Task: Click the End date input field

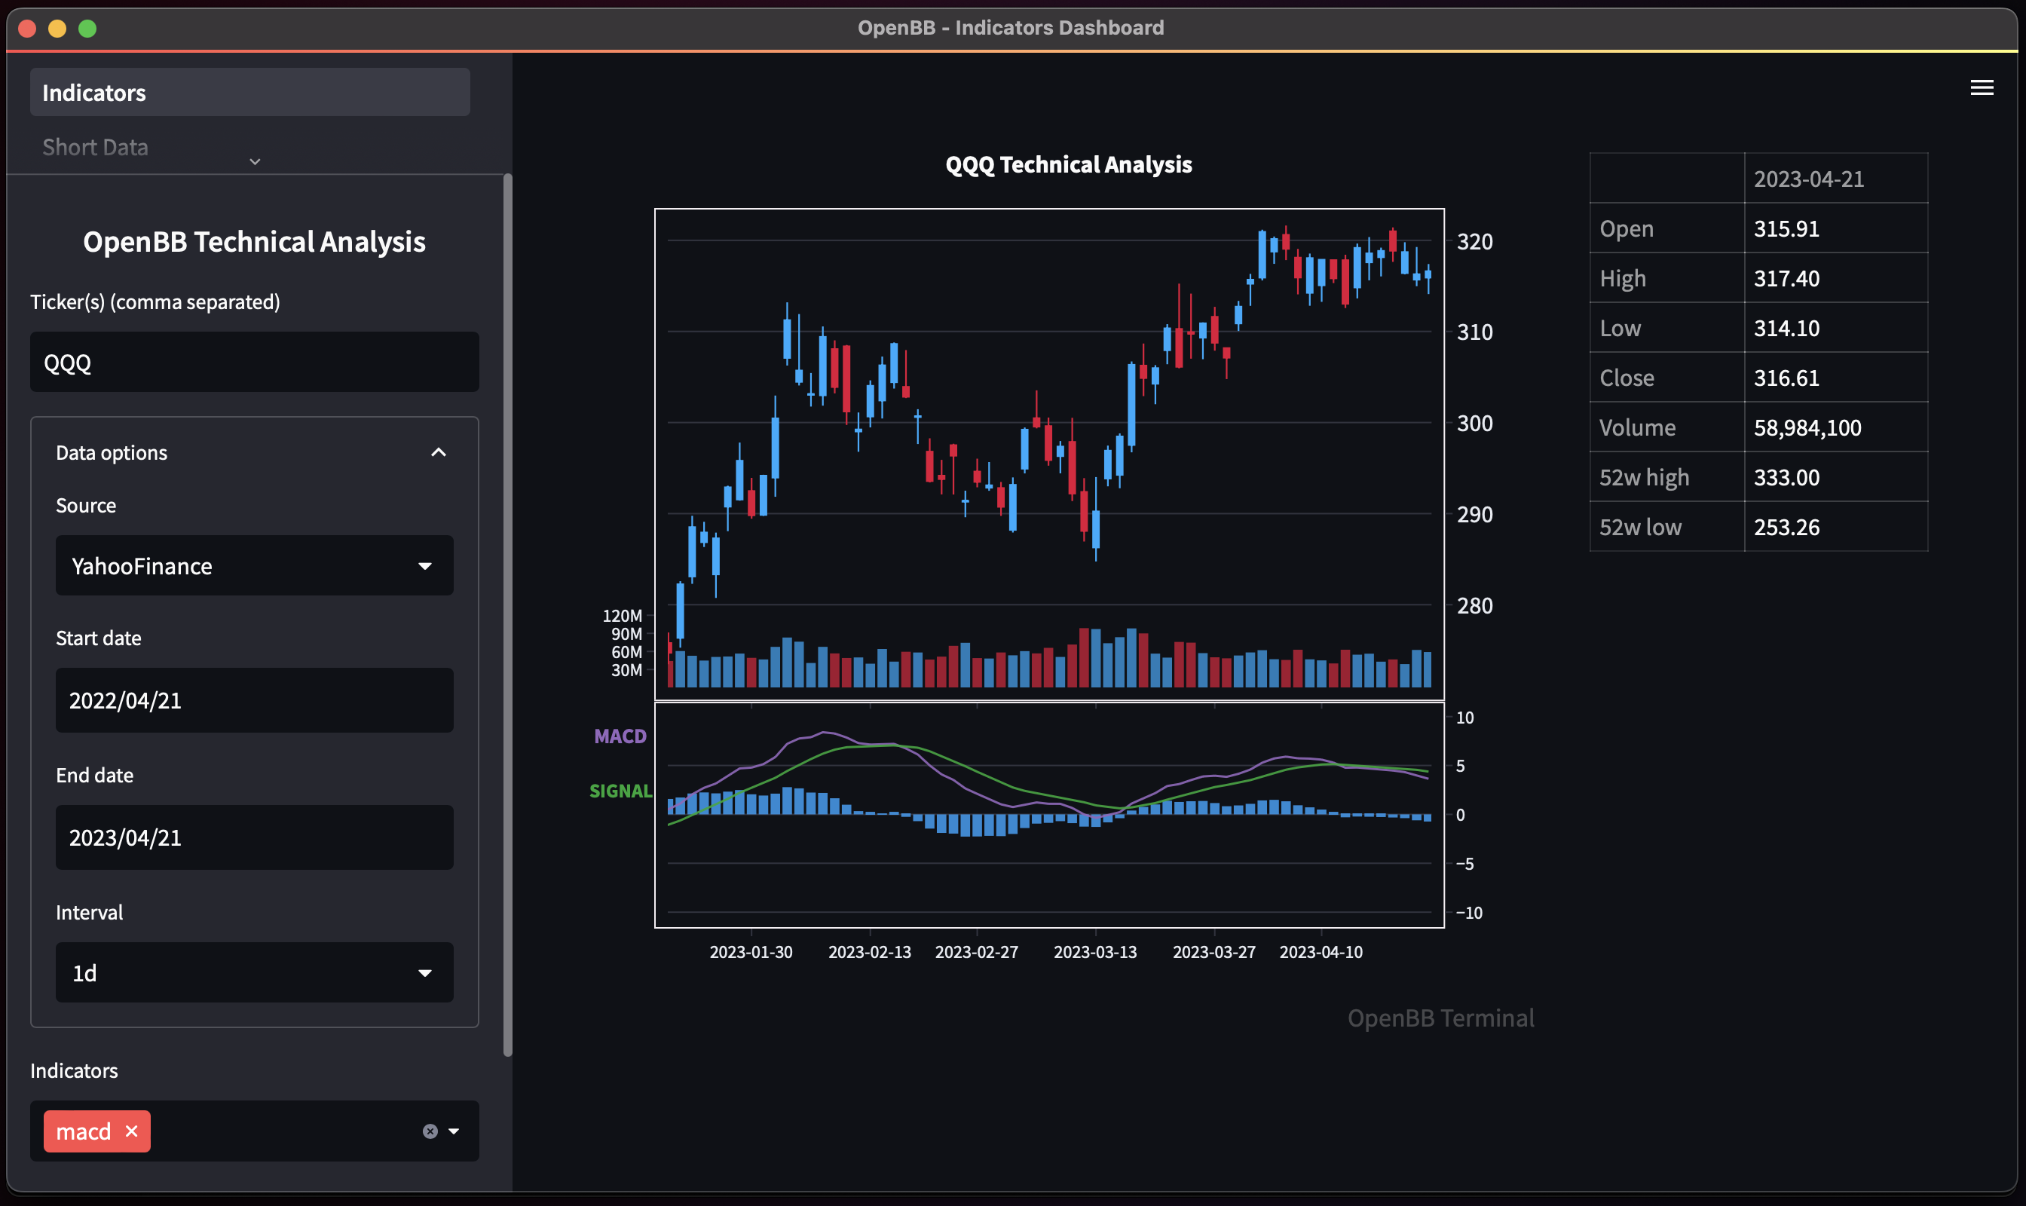Action: 252,838
